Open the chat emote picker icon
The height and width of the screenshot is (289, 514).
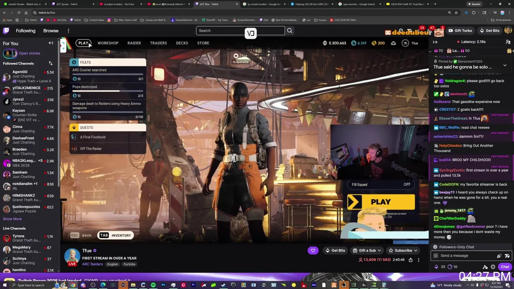click(507, 256)
